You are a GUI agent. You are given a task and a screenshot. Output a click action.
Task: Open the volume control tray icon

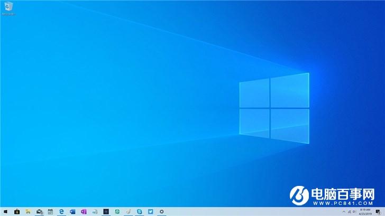(354, 212)
